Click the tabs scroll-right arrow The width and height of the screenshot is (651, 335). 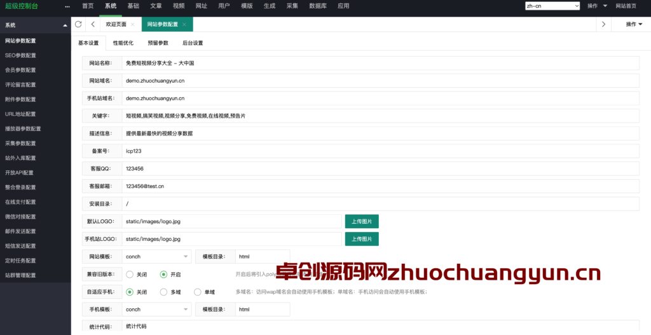click(604, 24)
